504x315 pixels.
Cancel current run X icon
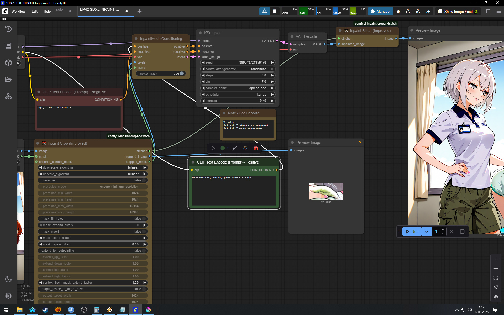pyautogui.click(x=452, y=232)
